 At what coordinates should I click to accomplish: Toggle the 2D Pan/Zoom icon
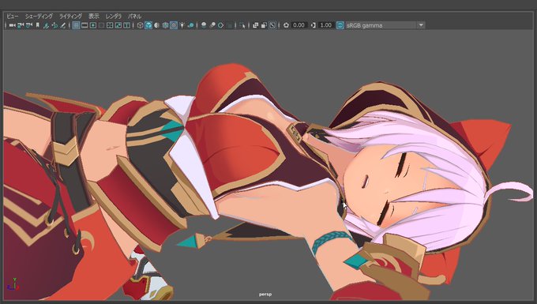click(x=54, y=25)
